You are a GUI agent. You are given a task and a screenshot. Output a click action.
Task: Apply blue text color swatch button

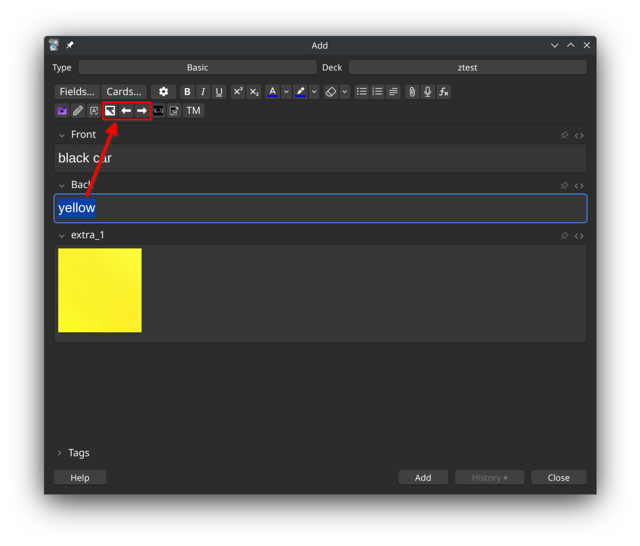pos(272,92)
